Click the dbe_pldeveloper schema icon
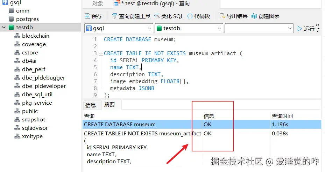325x172 pixels. click(x=17, y=86)
